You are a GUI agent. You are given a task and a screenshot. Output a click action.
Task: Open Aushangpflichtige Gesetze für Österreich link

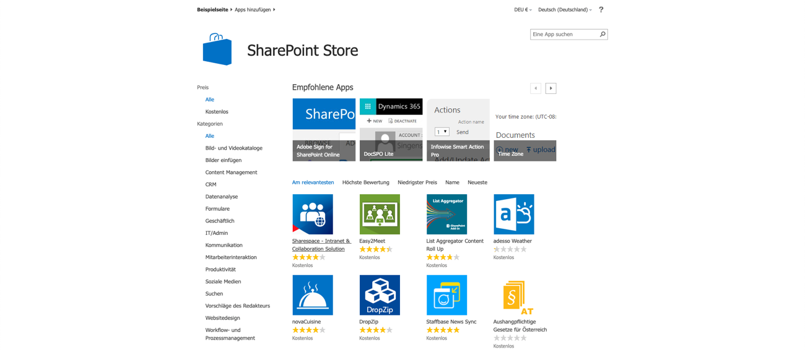point(520,325)
